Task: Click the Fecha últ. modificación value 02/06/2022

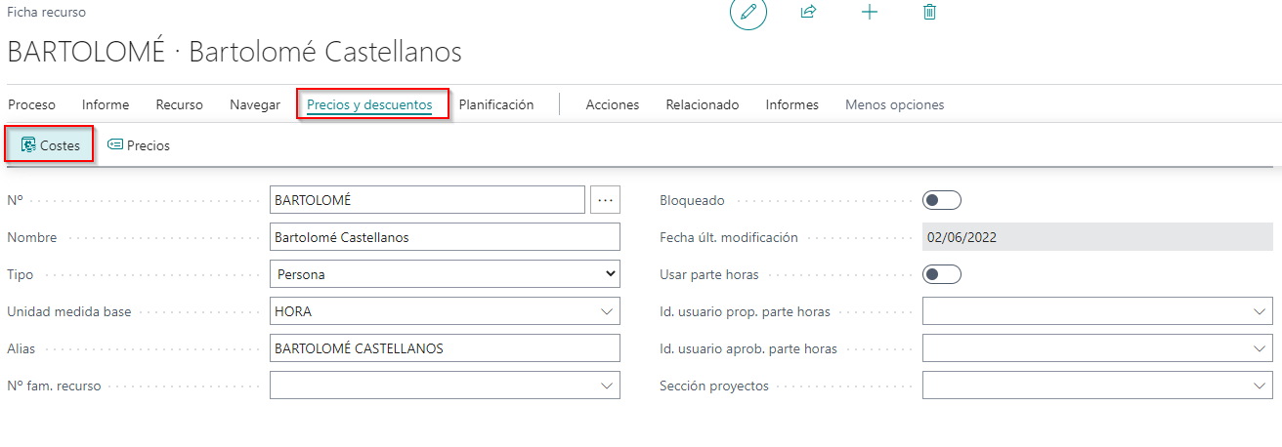Action: (x=1097, y=237)
